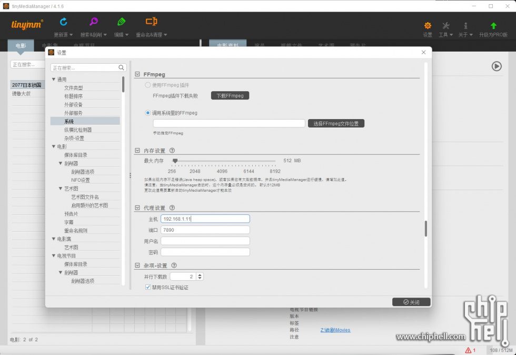
Task: Collapse the FFmpeg section checkbox
Action: point(137,74)
